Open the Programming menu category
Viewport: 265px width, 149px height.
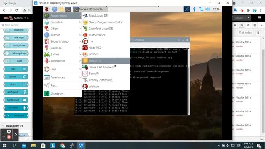point(62,16)
